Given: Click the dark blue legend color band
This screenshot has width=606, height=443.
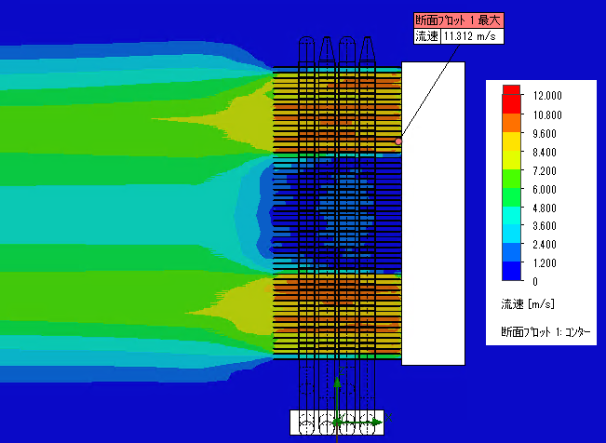Looking at the screenshot, I should [x=510, y=272].
